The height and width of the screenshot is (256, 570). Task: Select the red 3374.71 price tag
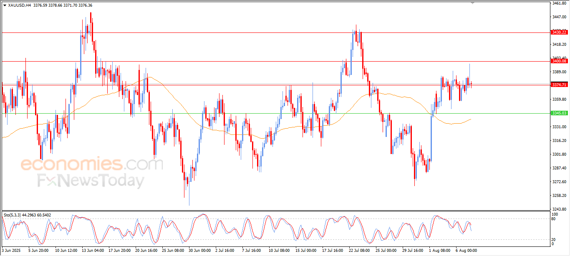point(559,85)
